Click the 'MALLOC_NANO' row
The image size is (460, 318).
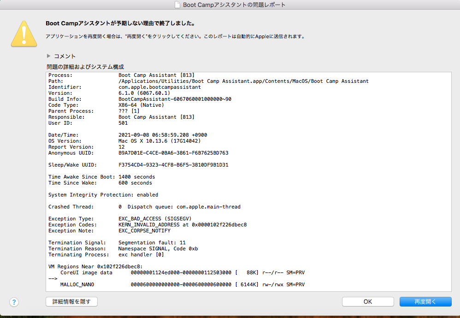[183, 284]
